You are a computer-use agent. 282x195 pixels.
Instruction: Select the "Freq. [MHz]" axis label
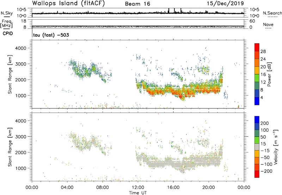(x=7, y=24)
